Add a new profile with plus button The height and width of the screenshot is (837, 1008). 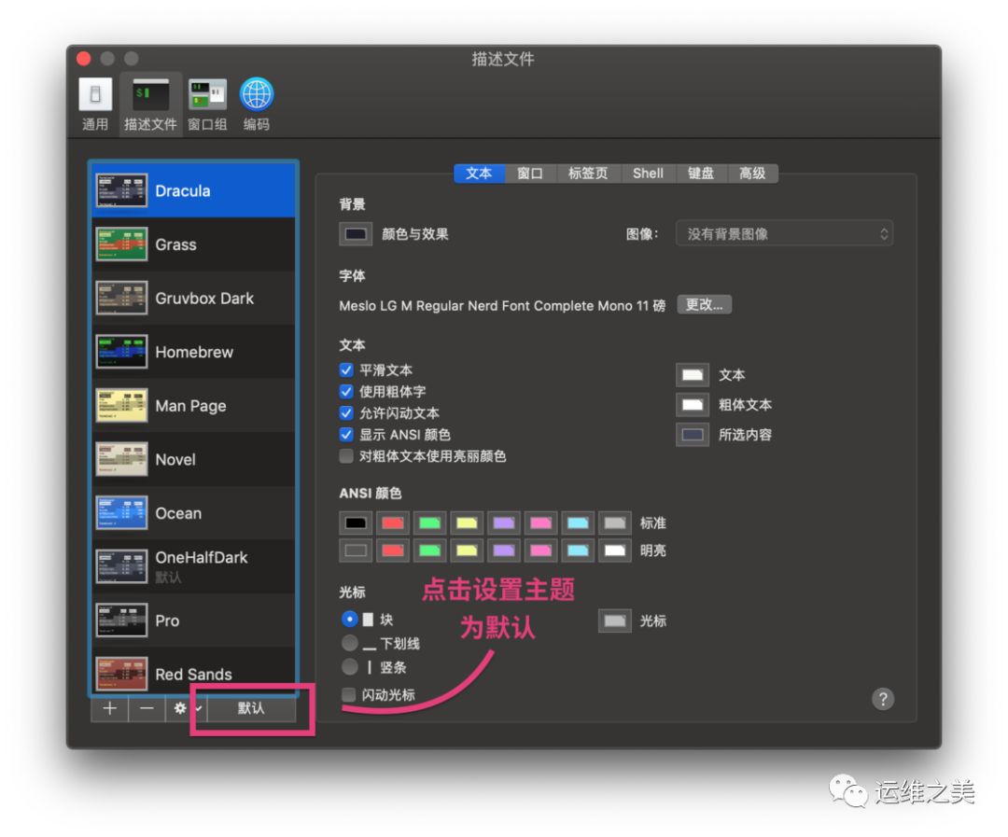(109, 708)
